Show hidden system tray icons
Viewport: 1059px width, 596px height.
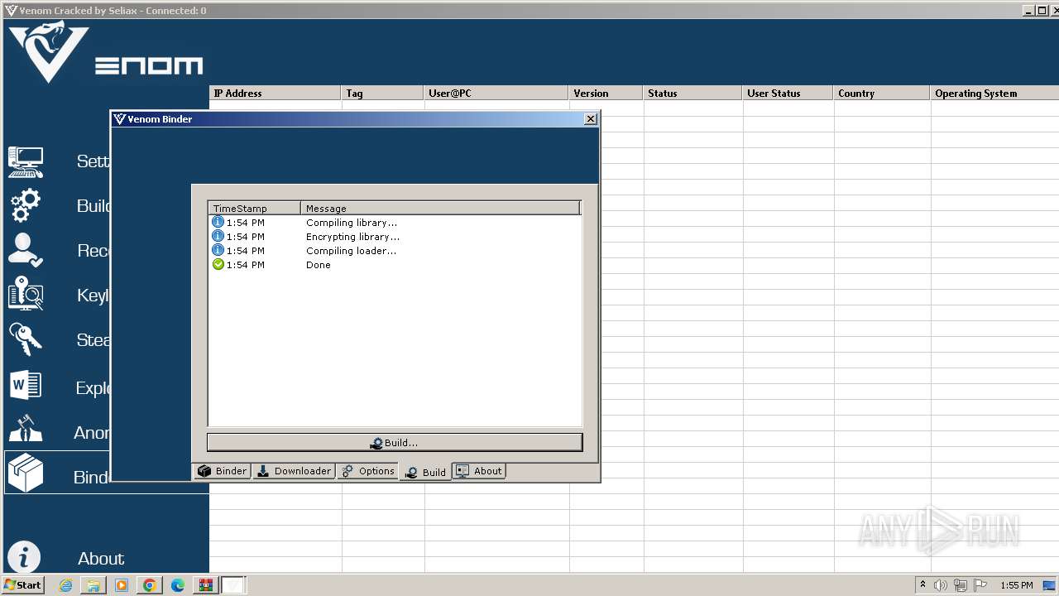click(922, 584)
